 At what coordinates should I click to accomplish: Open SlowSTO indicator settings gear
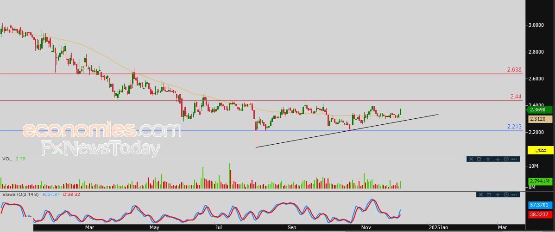coord(506,195)
